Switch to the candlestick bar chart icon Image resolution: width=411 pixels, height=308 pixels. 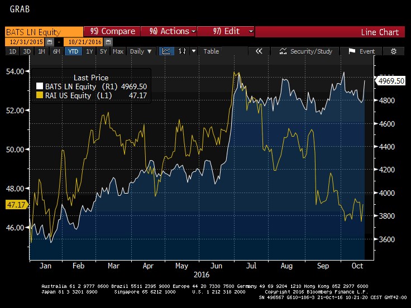coord(181,51)
